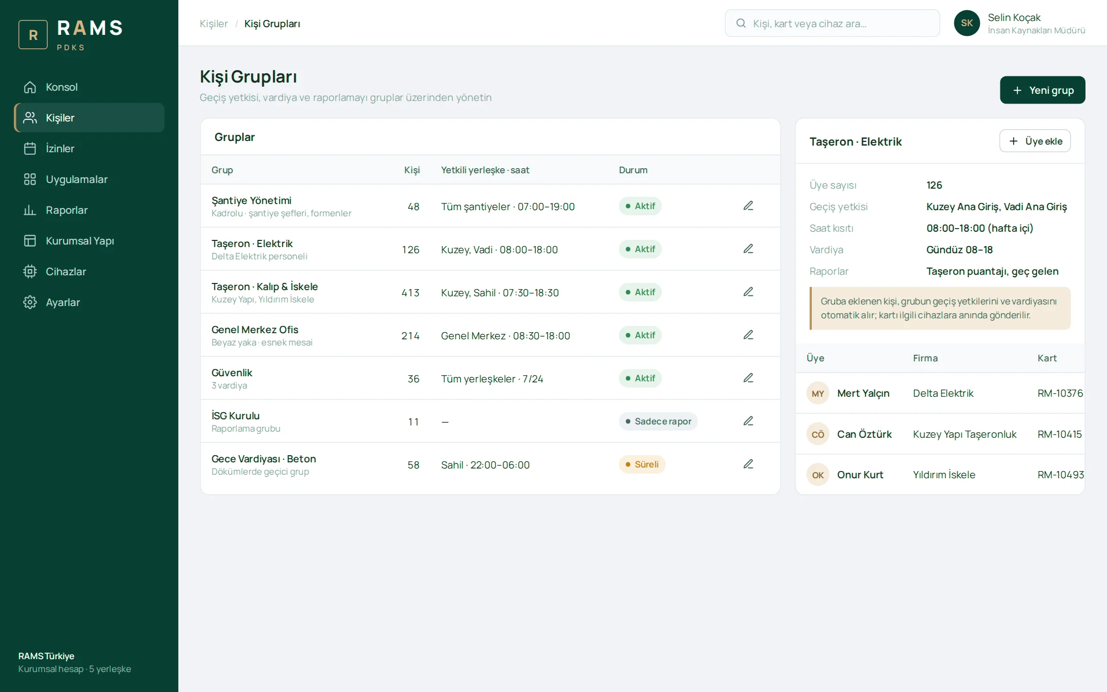Click the Üye ekle button

tap(1035, 141)
